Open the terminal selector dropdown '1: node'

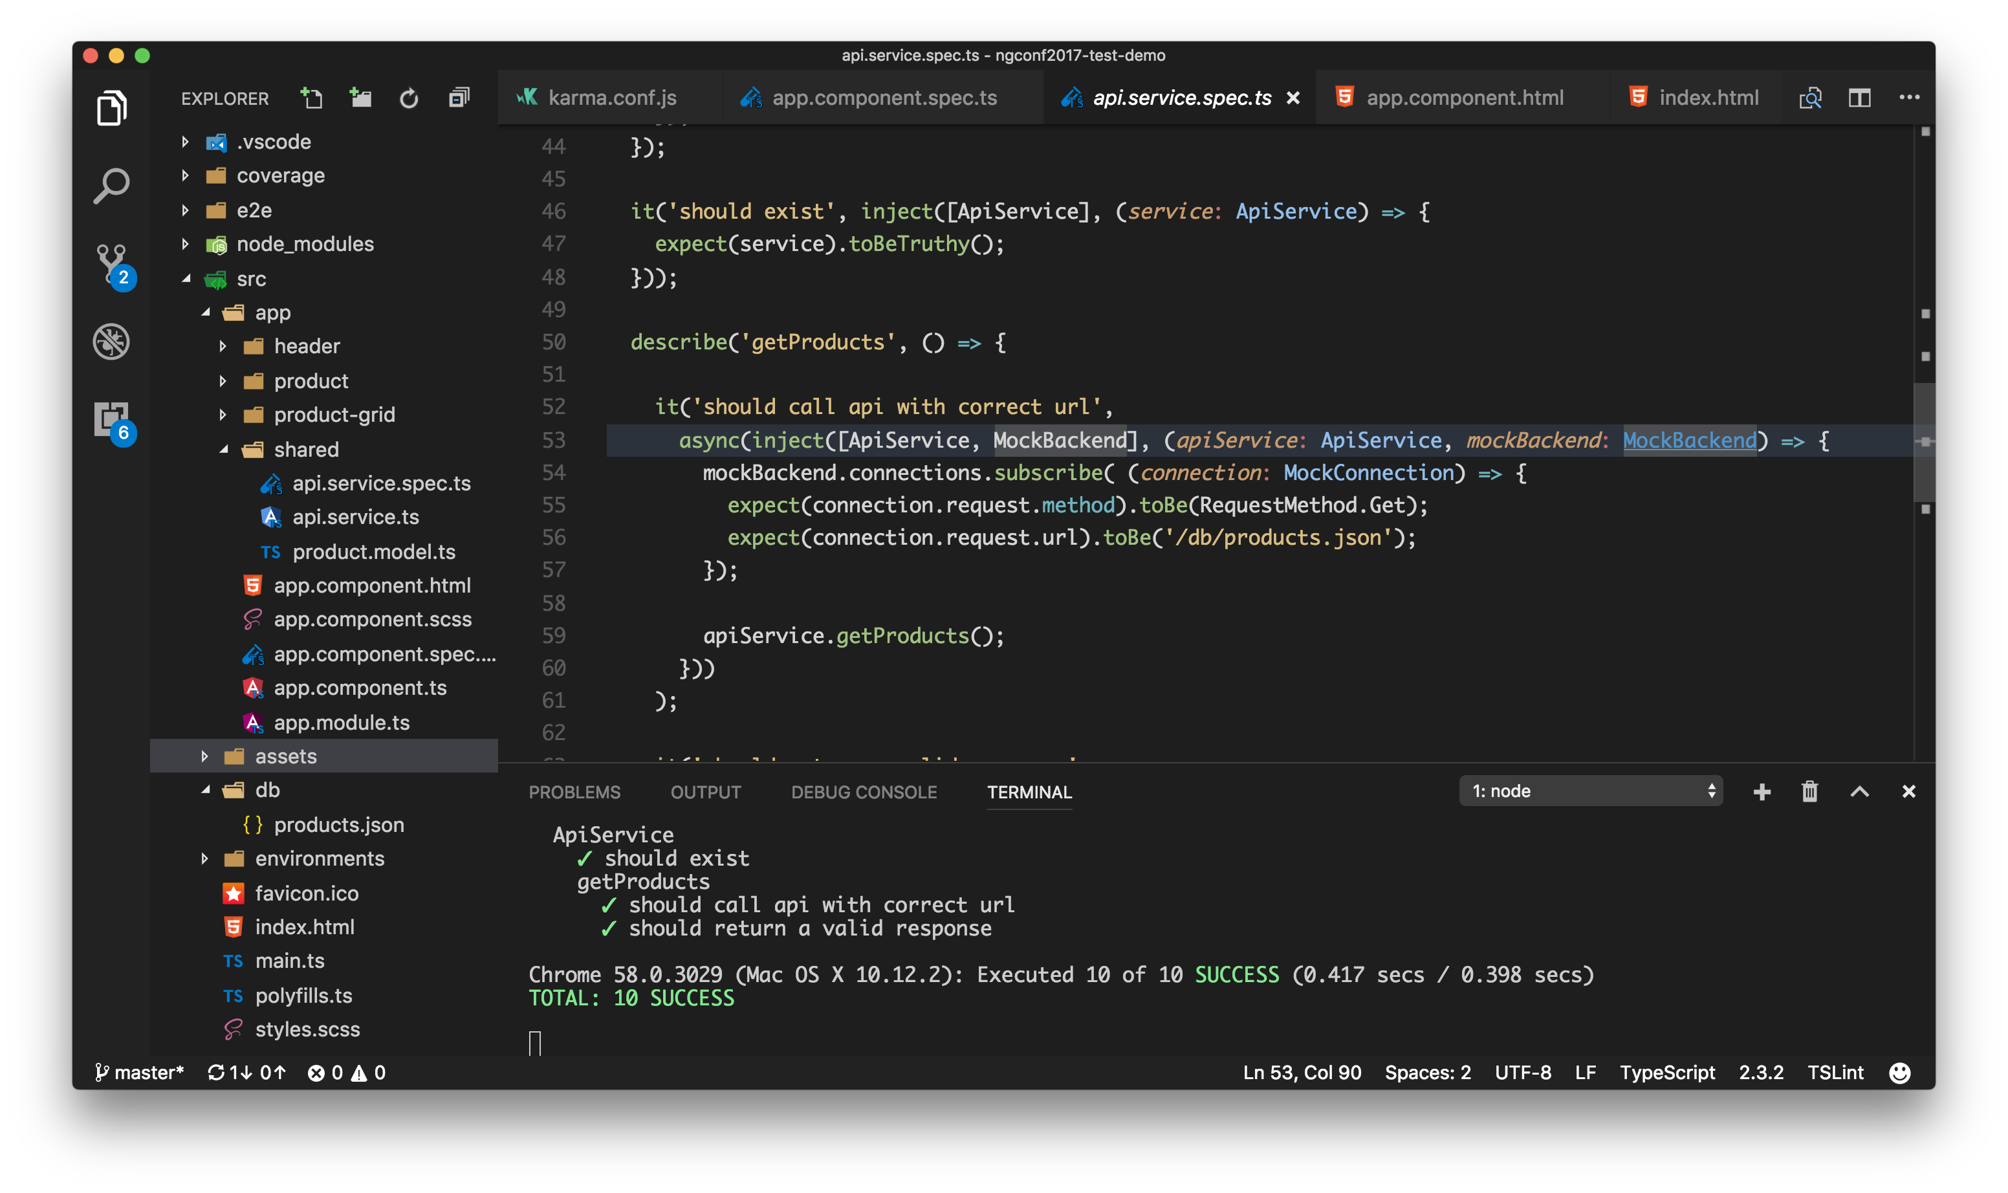1590,792
